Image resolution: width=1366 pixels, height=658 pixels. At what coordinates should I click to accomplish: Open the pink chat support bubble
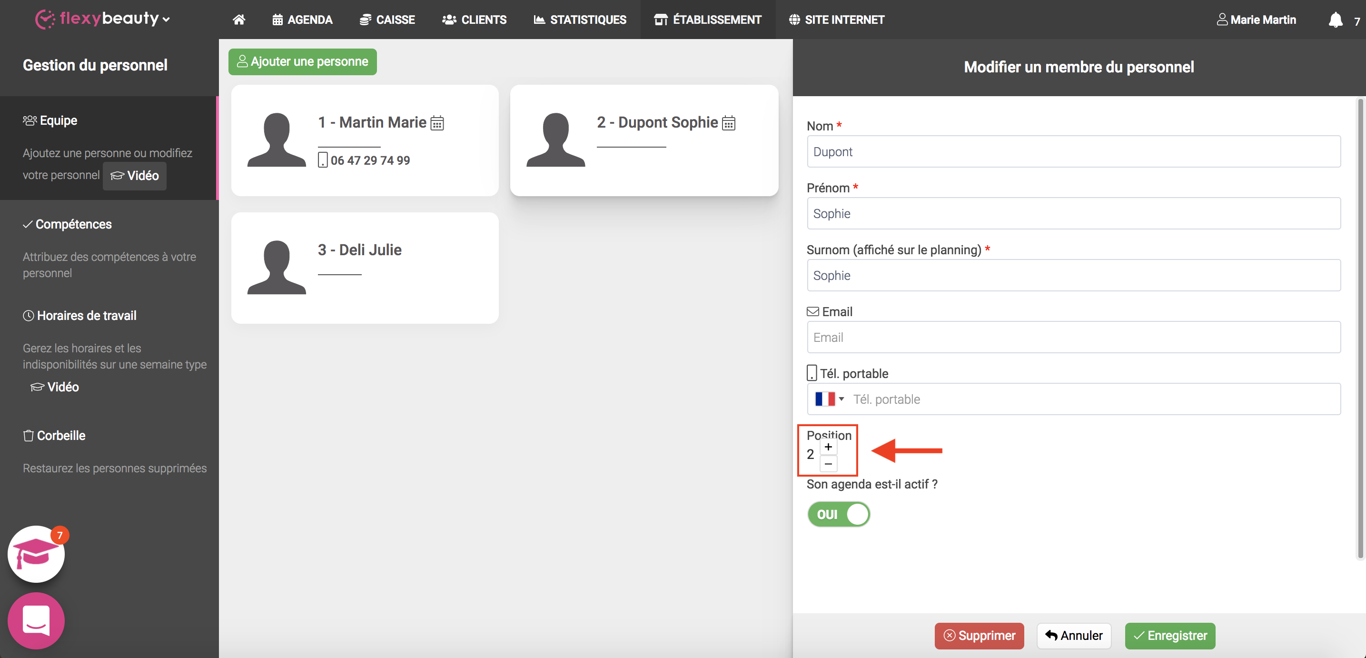point(36,620)
